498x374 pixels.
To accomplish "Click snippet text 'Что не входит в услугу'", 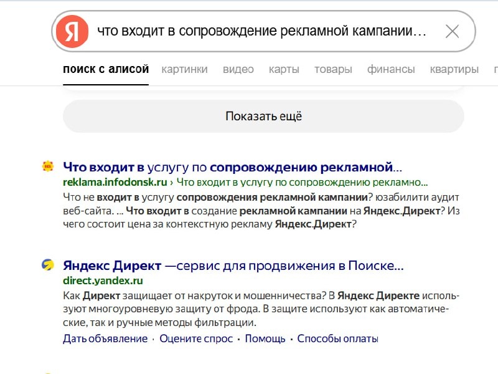I will tap(118, 197).
